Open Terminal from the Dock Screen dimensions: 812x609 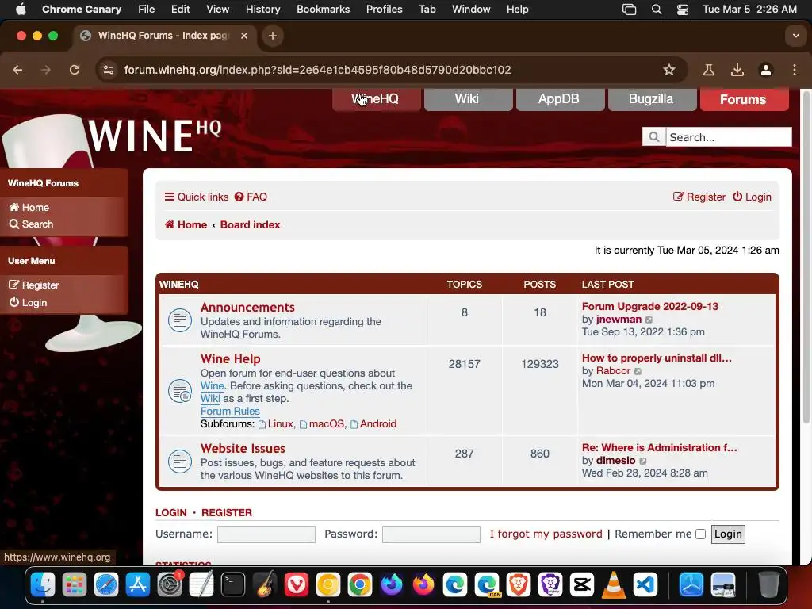pos(233,584)
